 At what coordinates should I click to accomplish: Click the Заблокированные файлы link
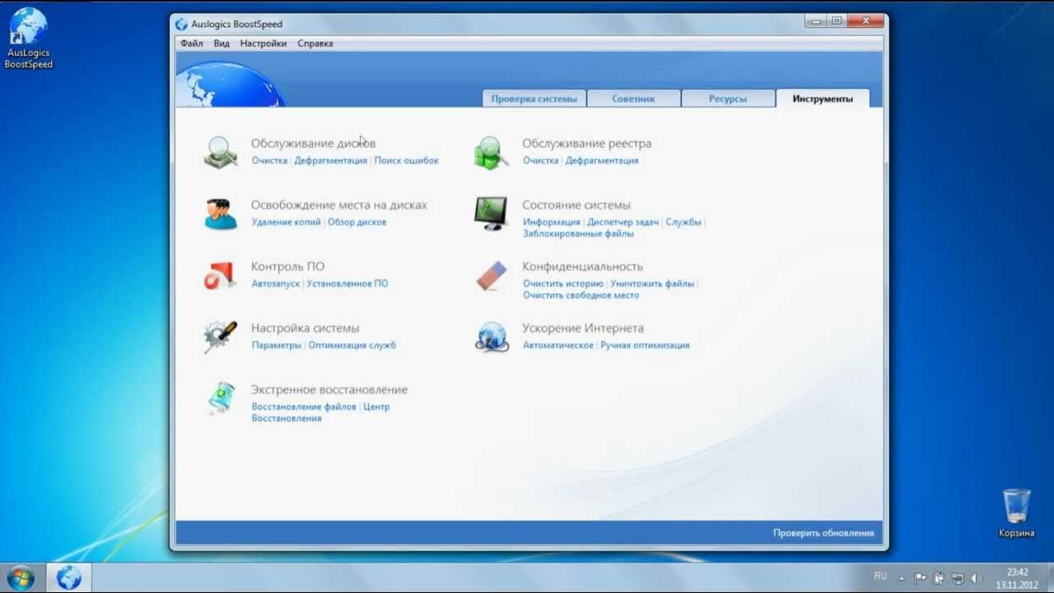[578, 234]
